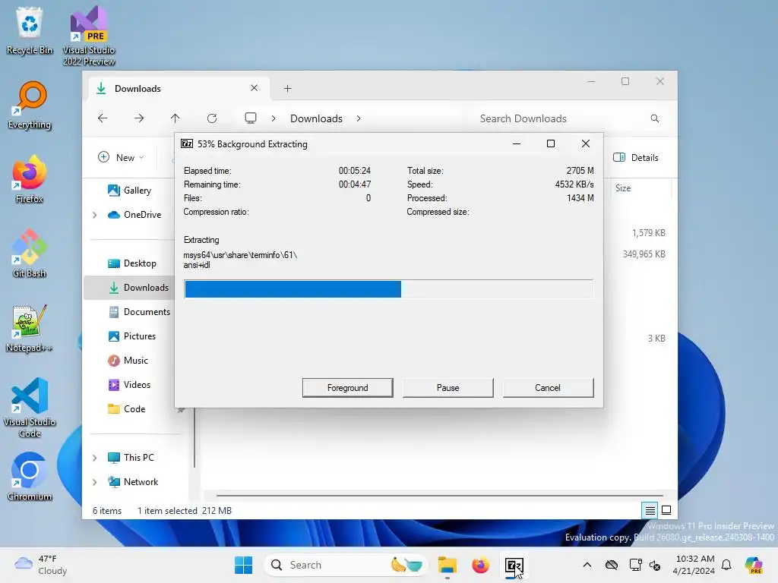Viewport: 778px width, 583px height.
Task: Expand the OneDrive tree node
Action: (x=95, y=215)
